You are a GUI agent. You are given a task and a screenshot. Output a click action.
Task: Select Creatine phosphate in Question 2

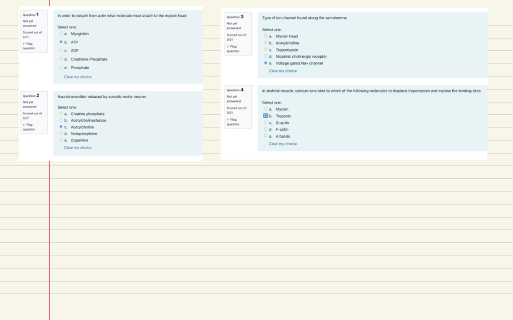coord(61,114)
